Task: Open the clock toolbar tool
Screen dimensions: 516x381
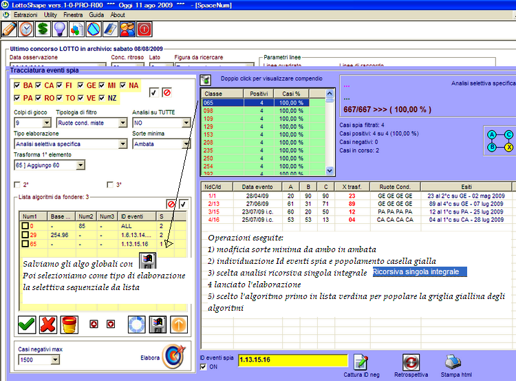Action: tap(26, 30)
